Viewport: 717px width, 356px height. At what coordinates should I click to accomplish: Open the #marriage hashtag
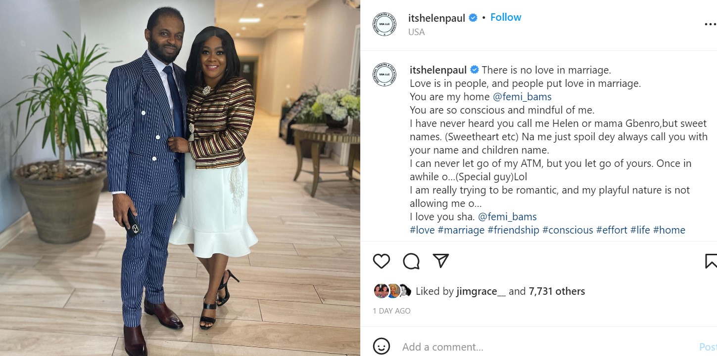pos(461,230)
